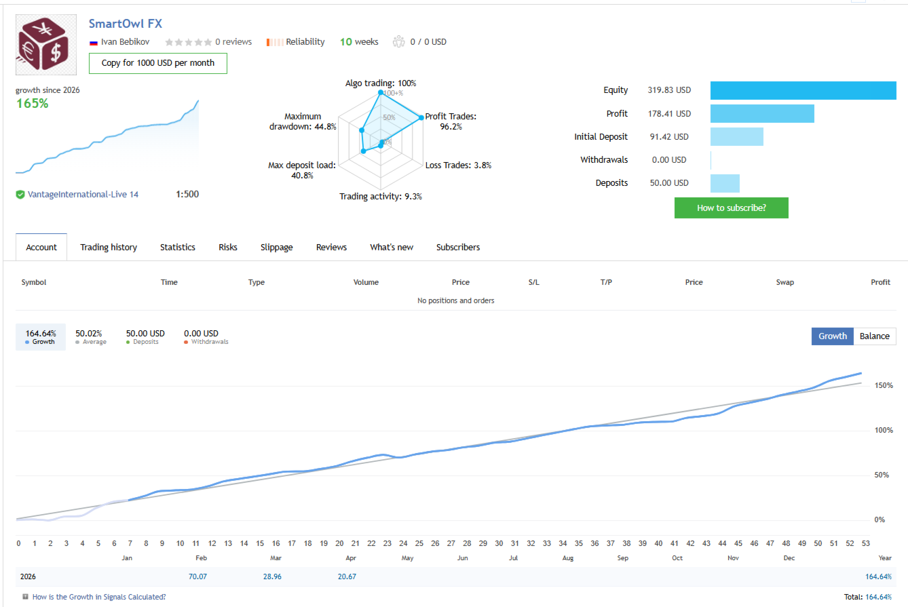Click the green verified checkmark by VantageInternational-Live 14
The width and height of the screenshot is (908, 607).
click(x=20, y=194)
